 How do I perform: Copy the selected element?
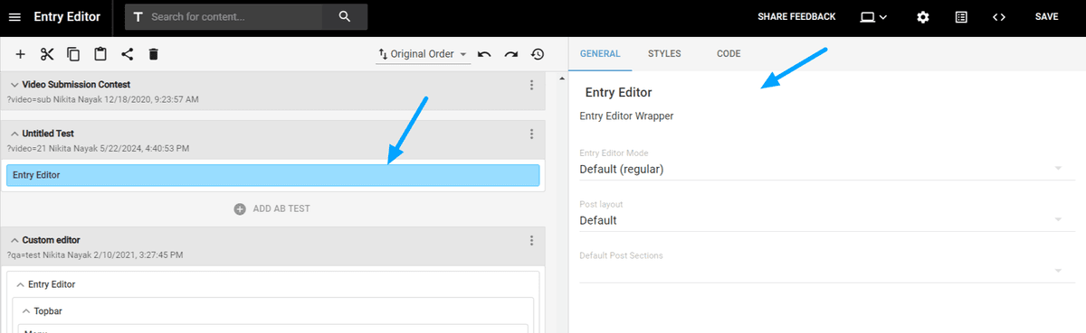pos(74,54)
